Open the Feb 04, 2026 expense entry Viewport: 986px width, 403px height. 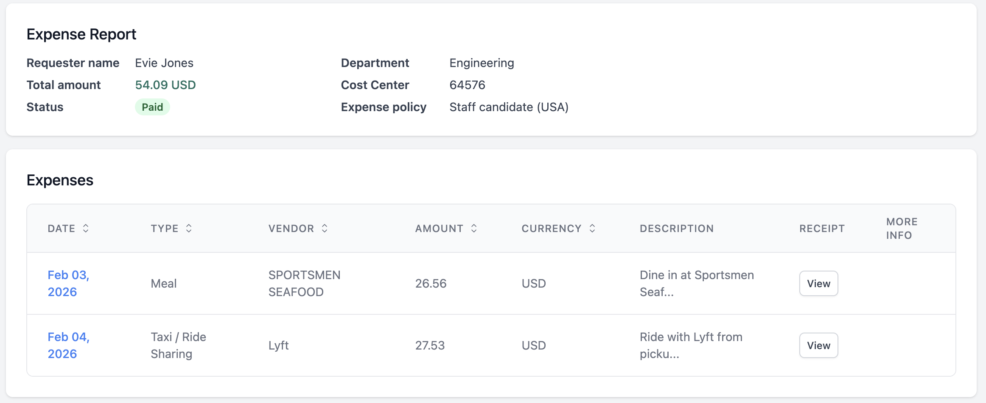point(68,345)
